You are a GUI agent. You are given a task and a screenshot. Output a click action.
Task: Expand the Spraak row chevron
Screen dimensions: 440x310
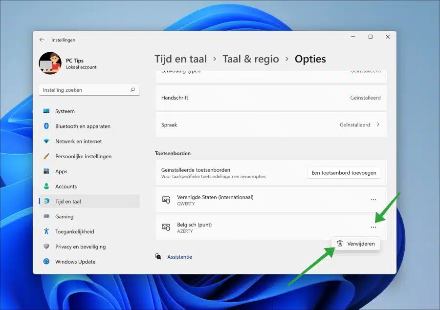tap(378, 124)
